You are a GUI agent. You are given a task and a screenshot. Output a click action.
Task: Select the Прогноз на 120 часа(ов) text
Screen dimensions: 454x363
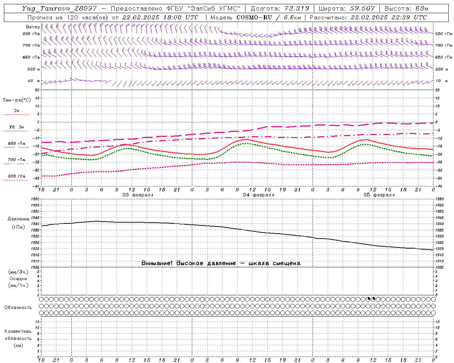[x=68, y=17]
